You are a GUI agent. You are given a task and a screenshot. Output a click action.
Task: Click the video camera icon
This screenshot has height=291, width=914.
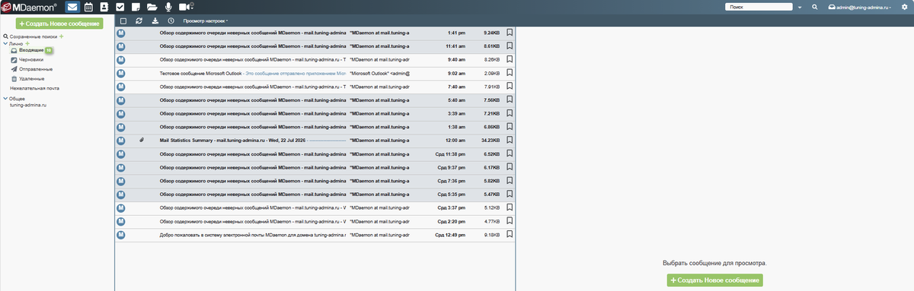point(184,7)
